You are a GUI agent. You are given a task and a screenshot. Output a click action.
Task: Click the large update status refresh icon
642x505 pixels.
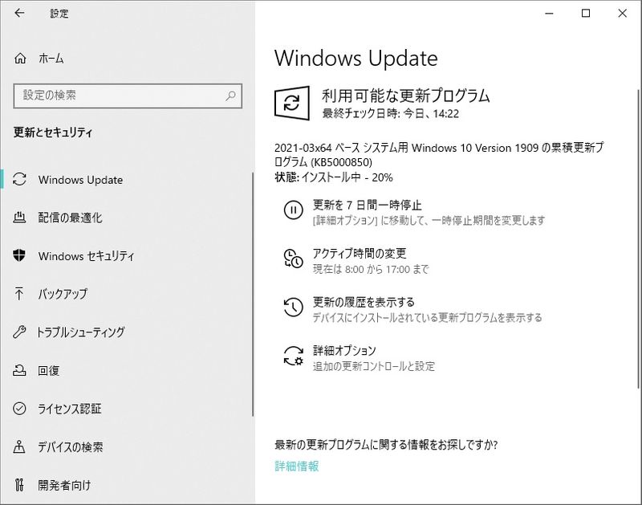click(x=291, y=103)
